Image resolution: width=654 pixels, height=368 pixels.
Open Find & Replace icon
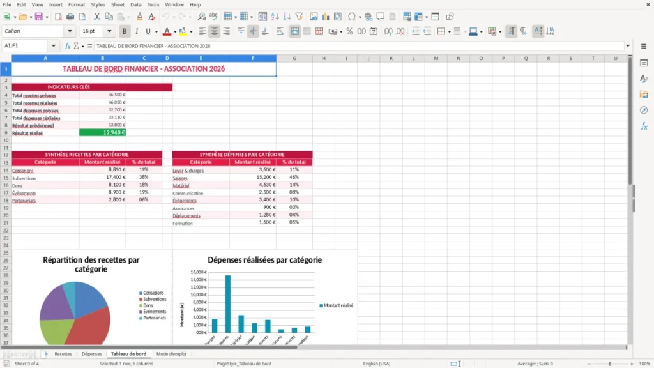click(201, 17)
